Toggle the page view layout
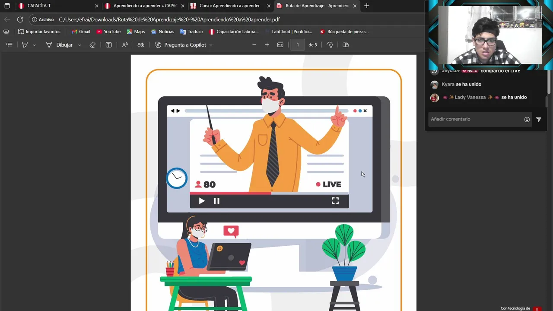 (346, 45)
